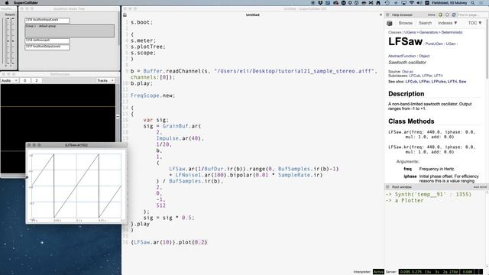Open the SuperCollider application menu
This screenshot has height=275, width=489.
point(25,3)
